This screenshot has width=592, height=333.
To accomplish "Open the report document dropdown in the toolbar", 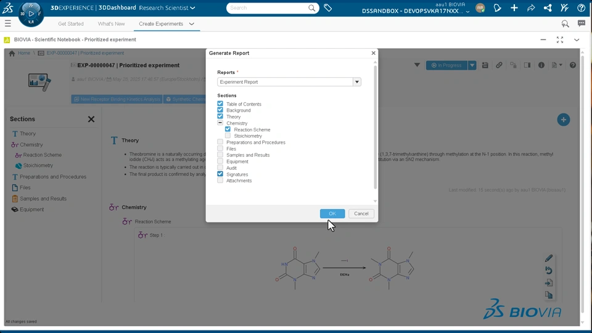I will click(557, 65).
